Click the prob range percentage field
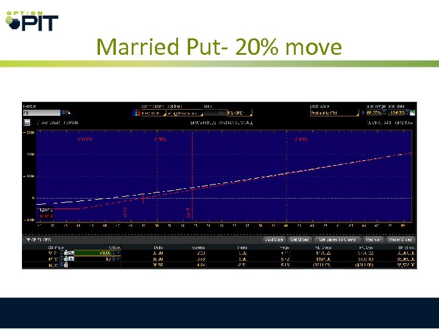 pos(374,113)
